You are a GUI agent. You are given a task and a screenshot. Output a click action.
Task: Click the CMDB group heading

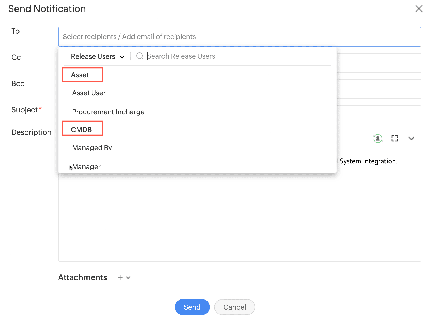click(x=81, y=130)
